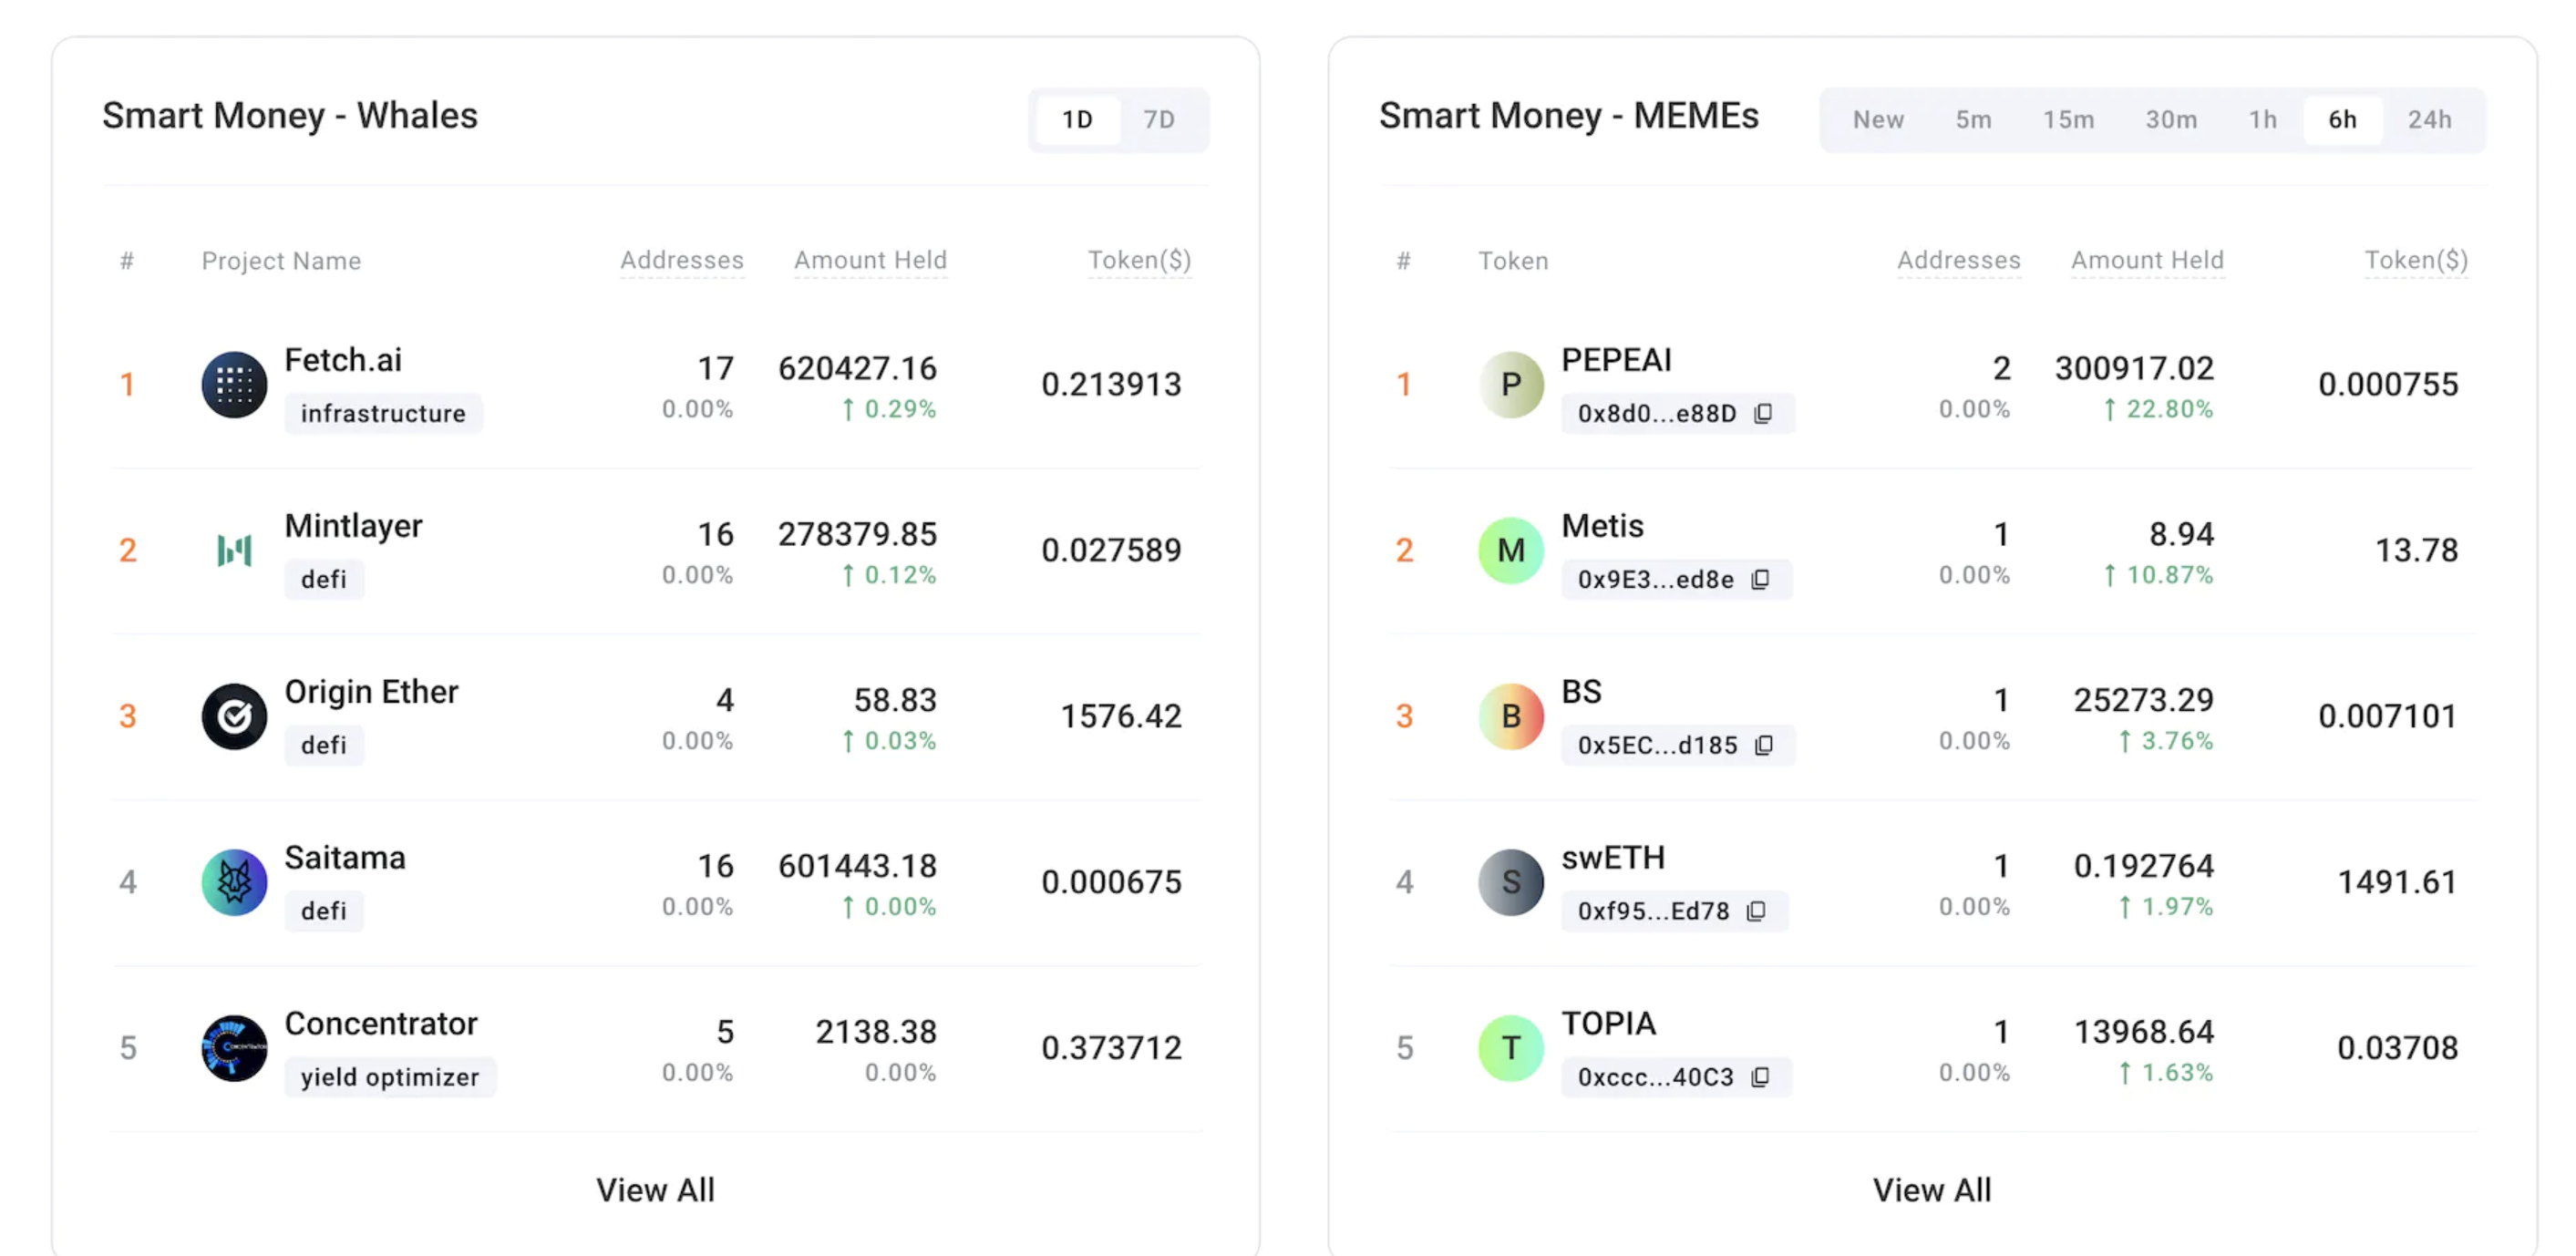Click the infrastructure tag under Fetch.ai
2576x1256 pixels.
click(383, 413)
